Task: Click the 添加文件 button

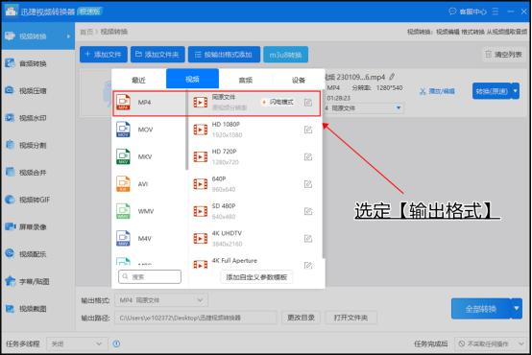Action: click(x=104, y=55)
